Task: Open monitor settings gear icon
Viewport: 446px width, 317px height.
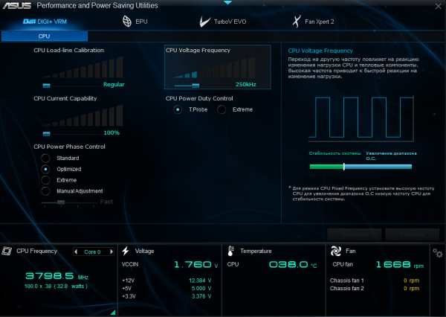Action: (x=438, y=252)
